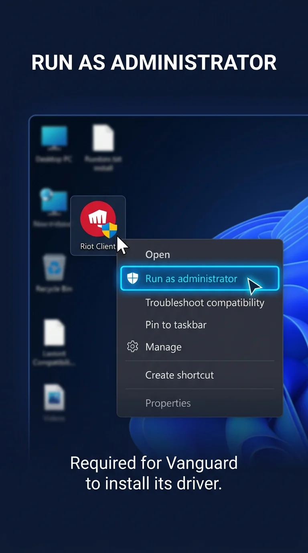Click the shield icon beside Run as administrator
The width and height of the screenshot is (308, 553).
pyautogui.click(x=133, y=278)
